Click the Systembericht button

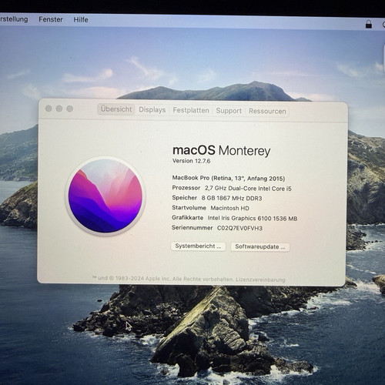click(198, 246)
